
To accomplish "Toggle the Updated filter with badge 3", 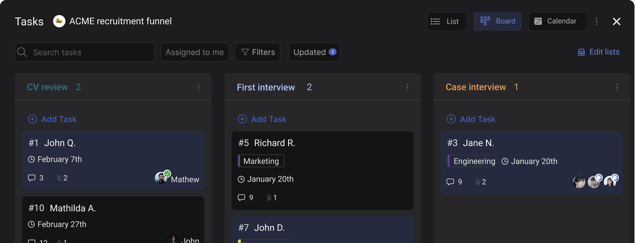I will click(314, 52).
